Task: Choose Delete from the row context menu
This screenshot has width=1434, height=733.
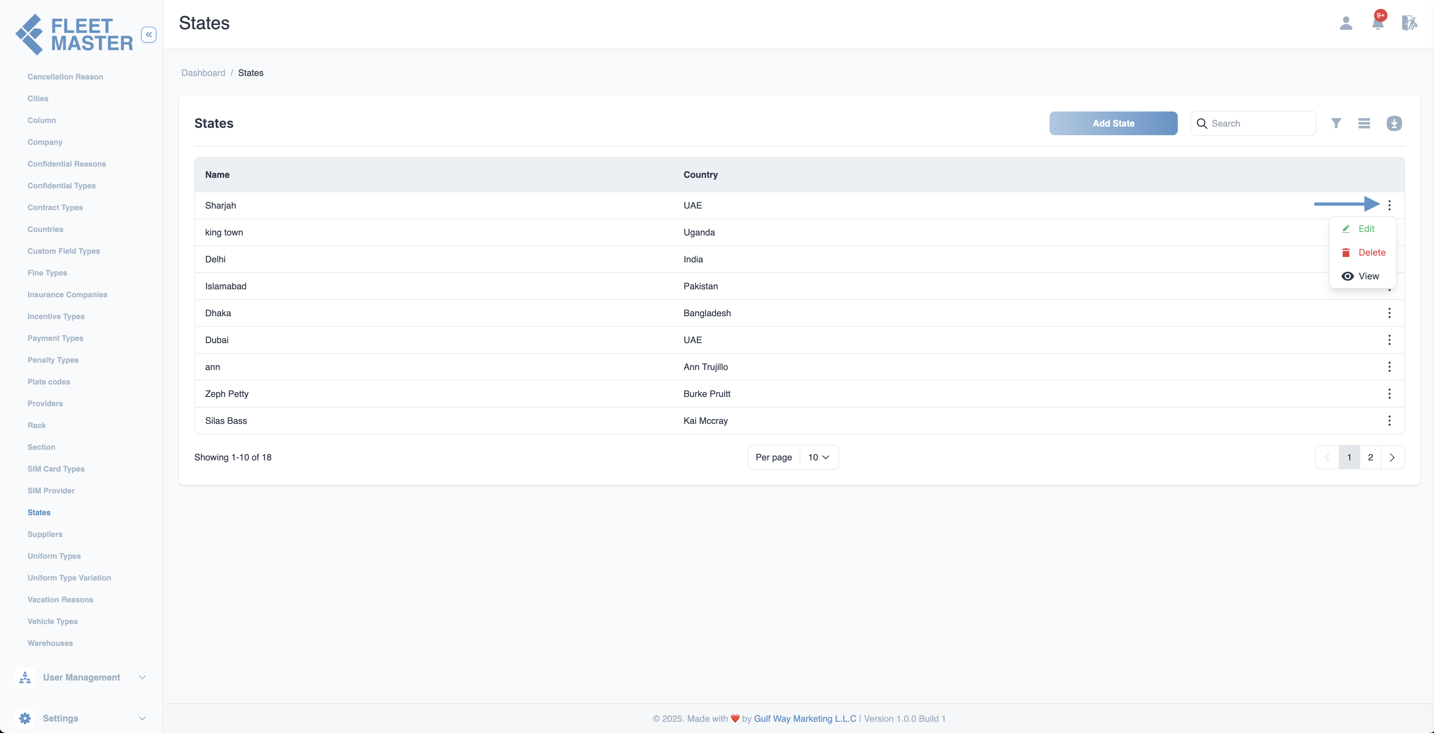Action: tap(1363, 252)
